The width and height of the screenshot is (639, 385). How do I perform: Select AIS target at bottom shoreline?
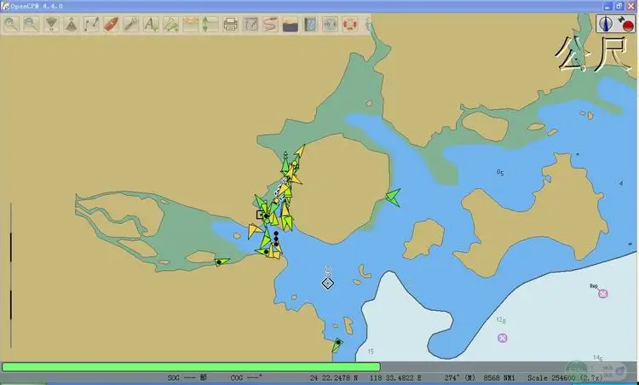[337, 345]
